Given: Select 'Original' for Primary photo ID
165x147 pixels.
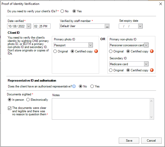Looking at the screenshot, I should [55, 51].
